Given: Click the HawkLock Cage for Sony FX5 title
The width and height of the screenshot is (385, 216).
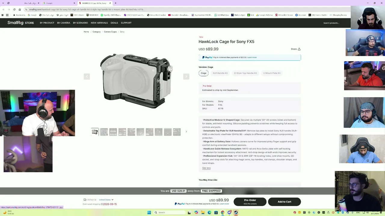Looking at the screenshot, I should pyautogui.click(x=226, y=42).
